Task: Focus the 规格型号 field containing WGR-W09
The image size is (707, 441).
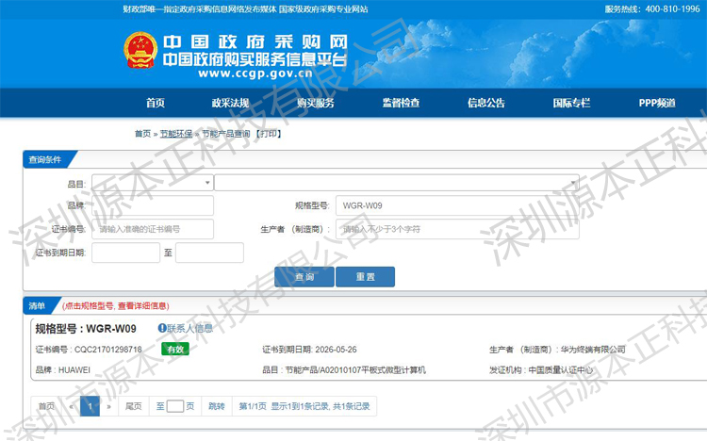Action: pyautogui.click(x=457, y=205)
